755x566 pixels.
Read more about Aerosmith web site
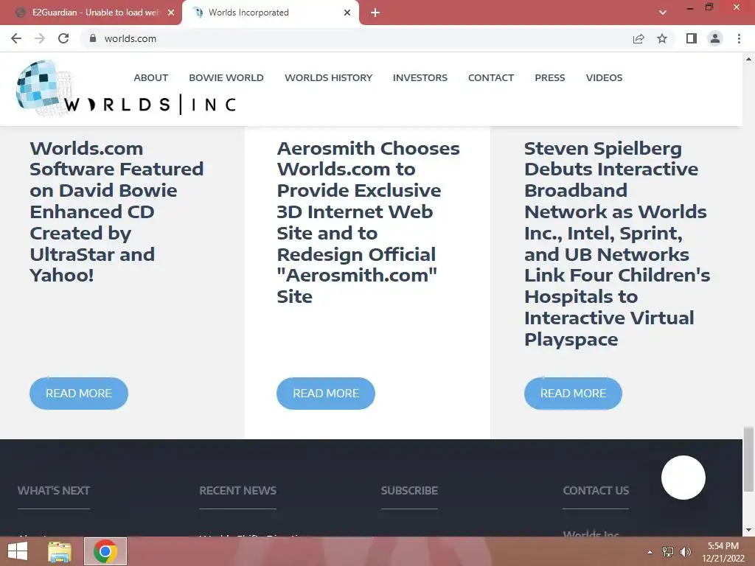[326, 394]
